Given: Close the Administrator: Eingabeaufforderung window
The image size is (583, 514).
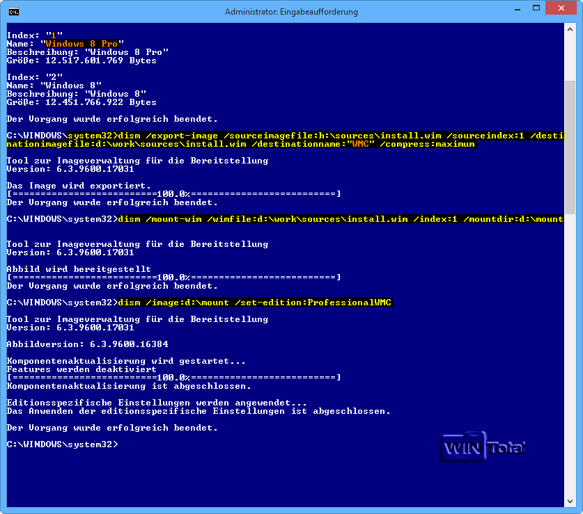Looking at the screenshot, I should [x=561, y=8].
